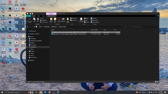168x94 pixels.
Task: Open the New item dropdown
Action: click(x=73, y=18)
